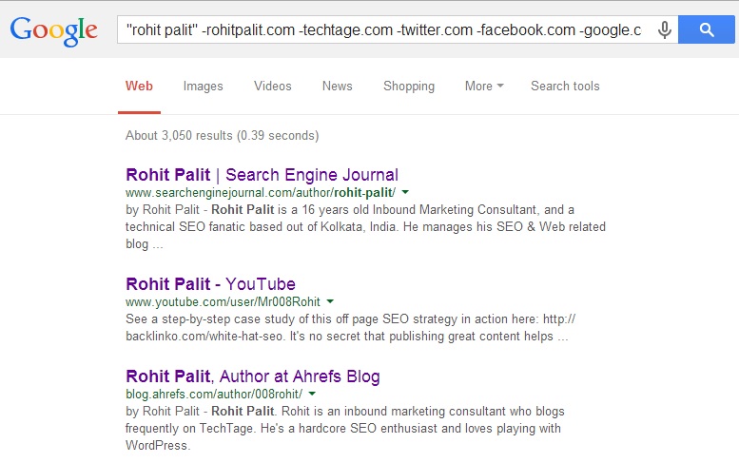The height and width of the screenshot is (463, 739).
Task: Open Rohit Palit, Author at Ahrefs Blog
Action: coord(253,376)
